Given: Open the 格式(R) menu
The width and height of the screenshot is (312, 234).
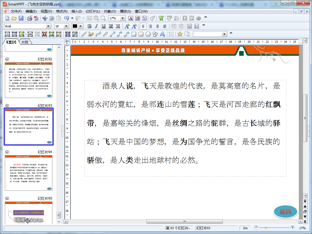Looking at the screenshot, I should tap(62, 11).
